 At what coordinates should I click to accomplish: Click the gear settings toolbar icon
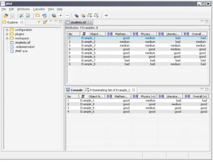[54, 16]
